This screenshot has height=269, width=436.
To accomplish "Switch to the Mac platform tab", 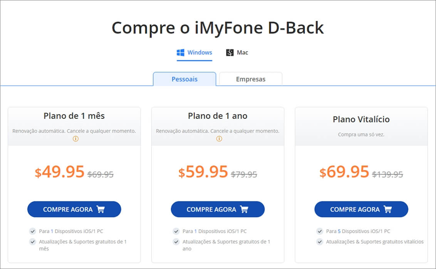I will click(237, 53).
